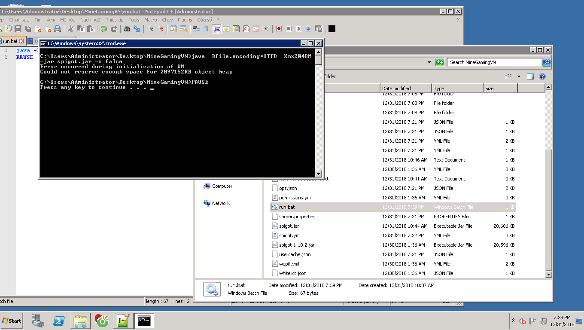The width and height of the screenshot is (584, 330).
Task: Toggle Show All Characters pilcrow icon
Action: click(x=206, y=29)
